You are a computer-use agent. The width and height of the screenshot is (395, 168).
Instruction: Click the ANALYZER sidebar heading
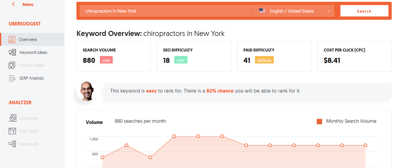(x=20, y=102)
